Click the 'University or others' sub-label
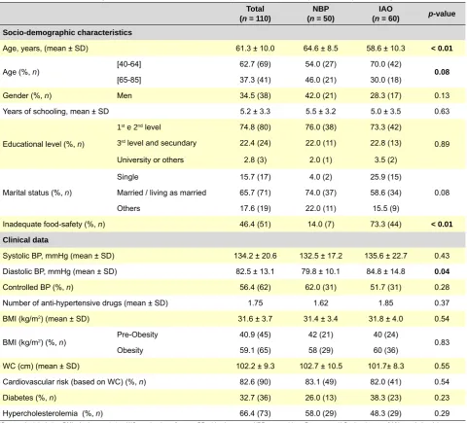 (x=150, y=159)
